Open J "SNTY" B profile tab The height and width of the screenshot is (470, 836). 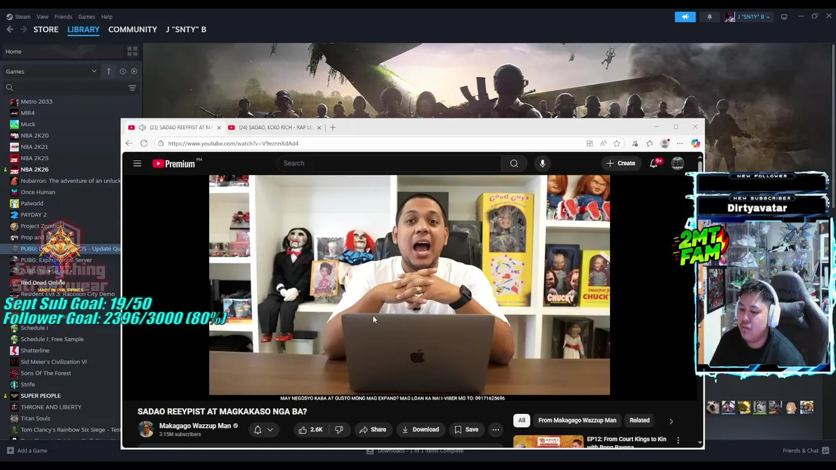[x=186, y=29]
